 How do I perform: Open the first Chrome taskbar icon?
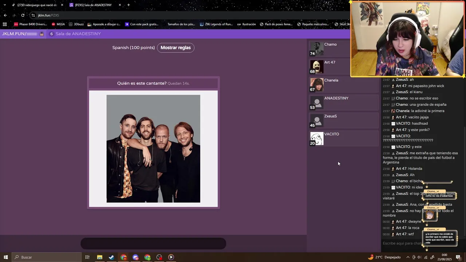tap(124, 257)
